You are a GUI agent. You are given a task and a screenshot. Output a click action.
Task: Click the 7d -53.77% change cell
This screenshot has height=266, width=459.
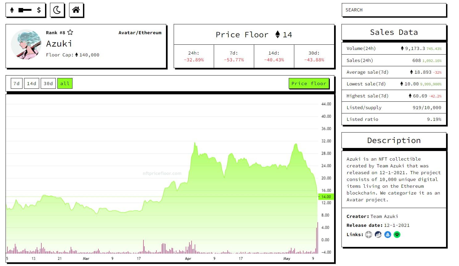click(x=234, y=56)
